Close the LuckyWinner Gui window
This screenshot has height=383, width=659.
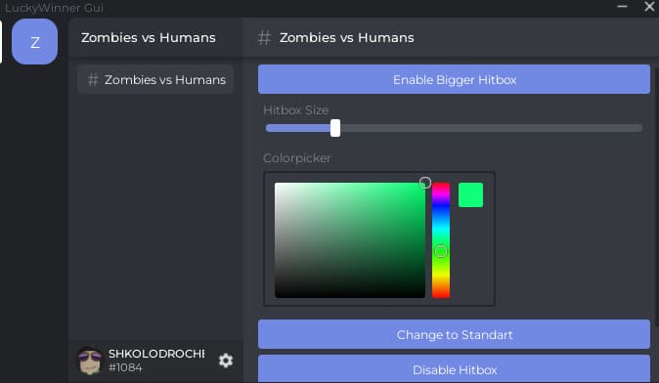point(649,7)
